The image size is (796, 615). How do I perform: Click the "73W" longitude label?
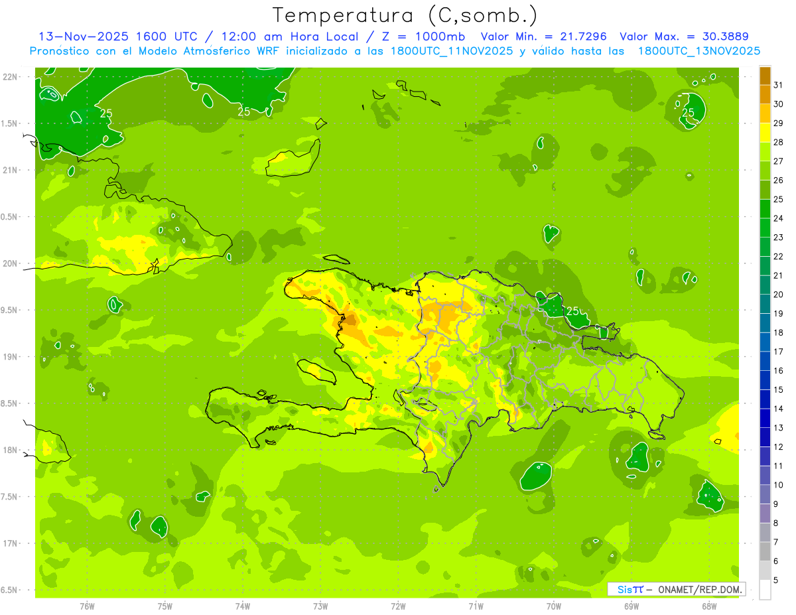click(320, 606)
